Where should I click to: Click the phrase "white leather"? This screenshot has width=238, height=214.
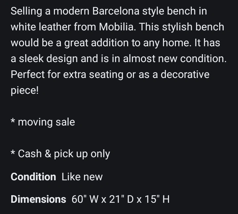coord(41,27)
